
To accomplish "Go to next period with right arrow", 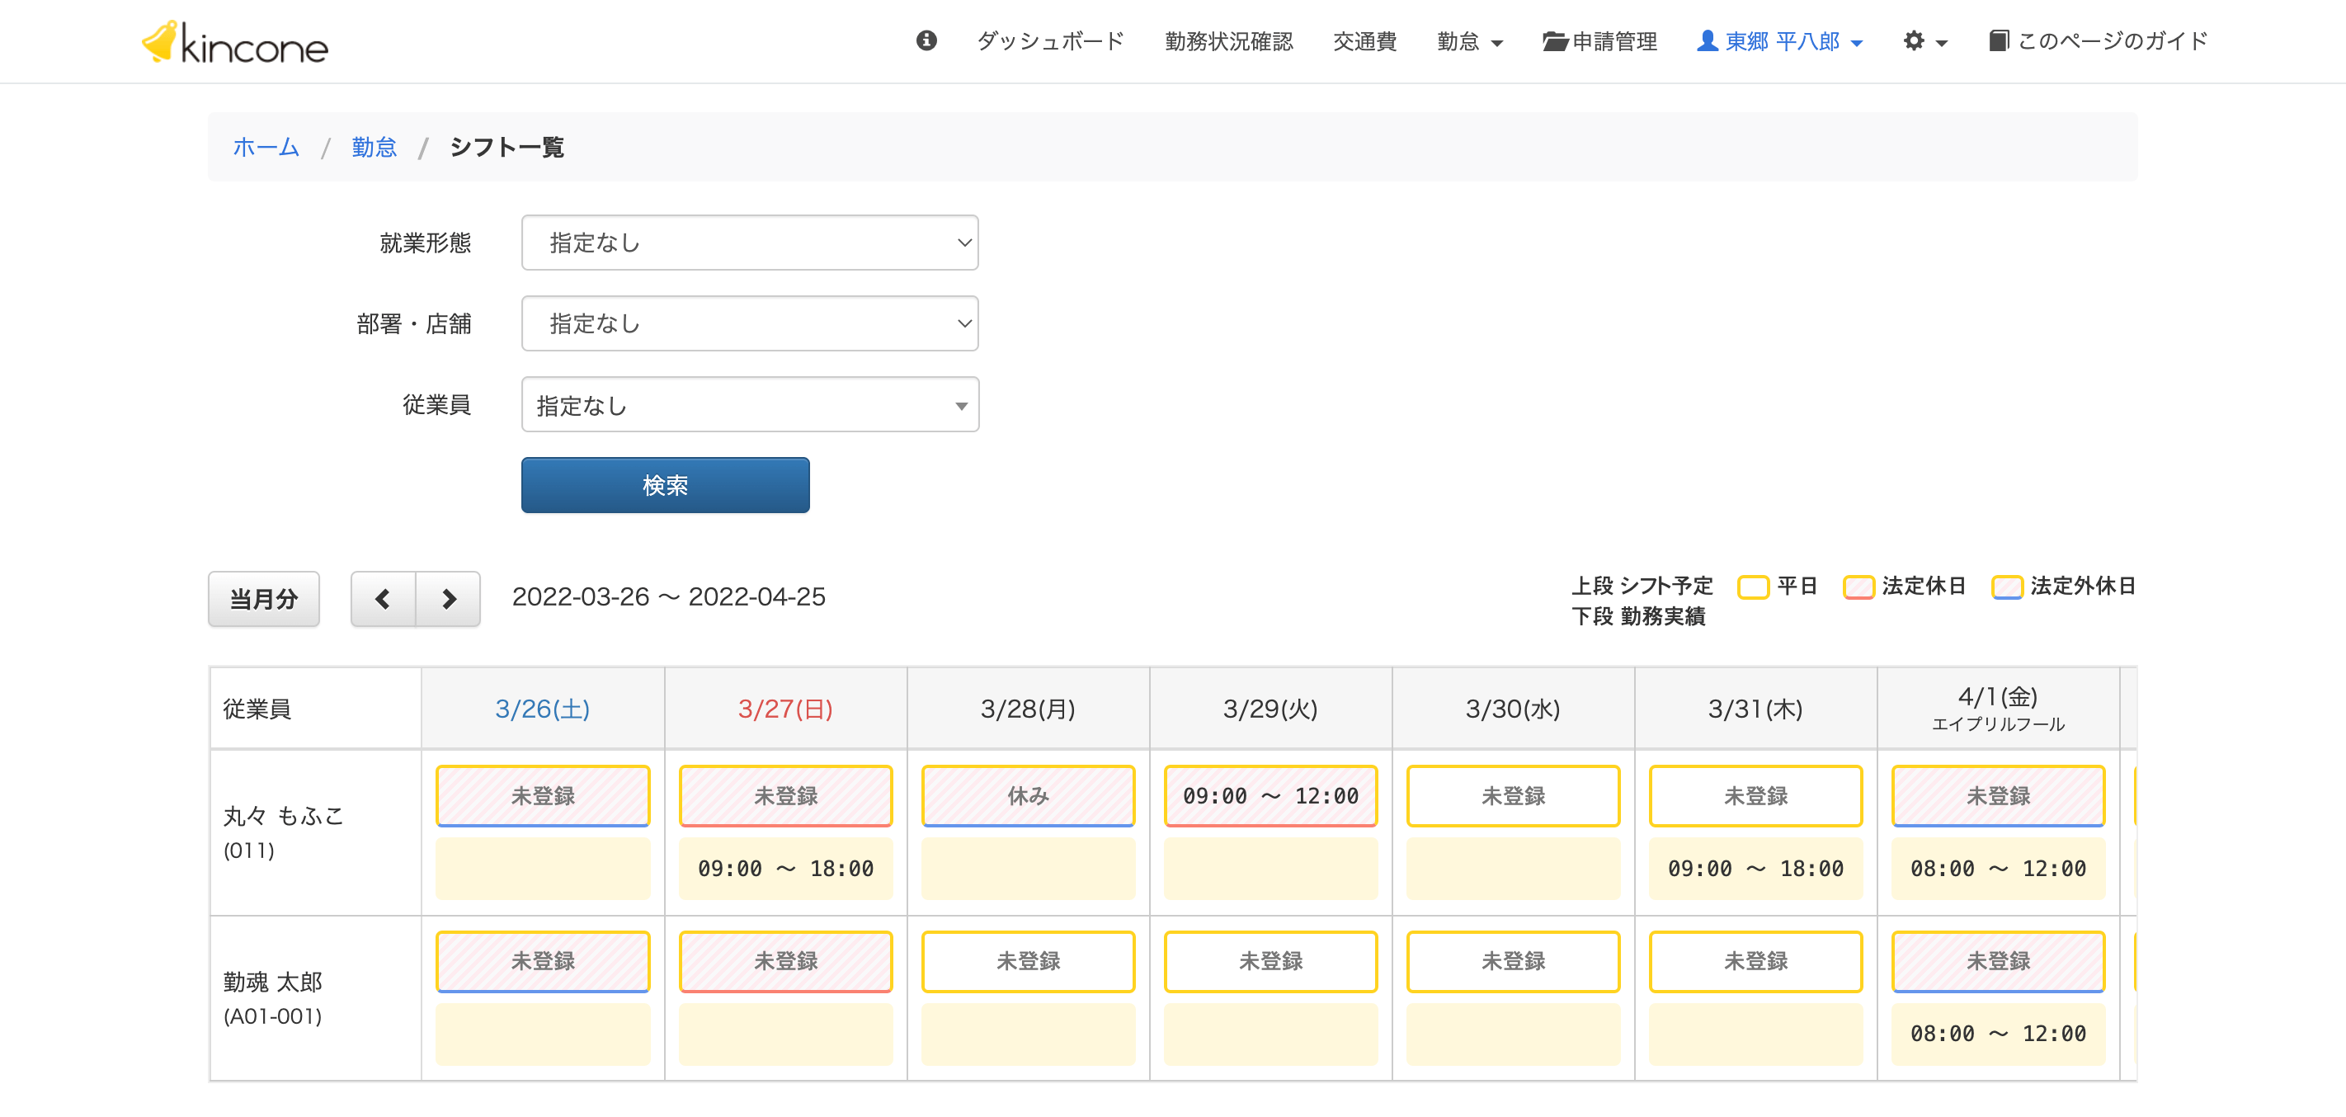I will (x=448, y=599).
